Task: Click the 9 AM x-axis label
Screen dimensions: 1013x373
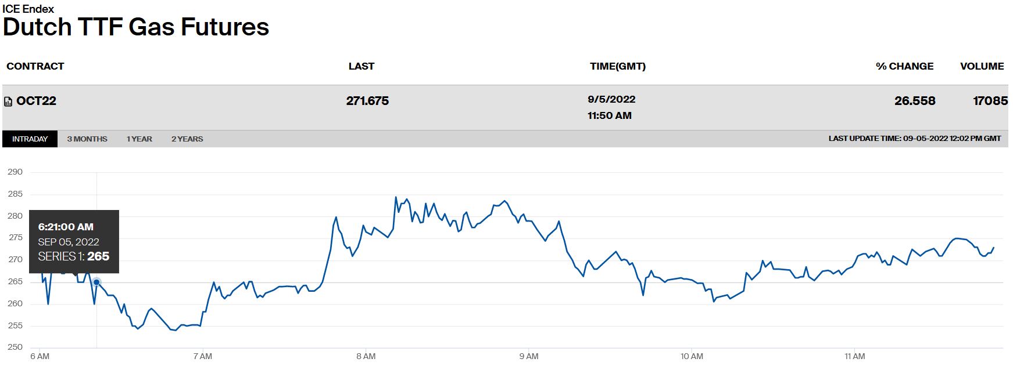Action: 529,356
